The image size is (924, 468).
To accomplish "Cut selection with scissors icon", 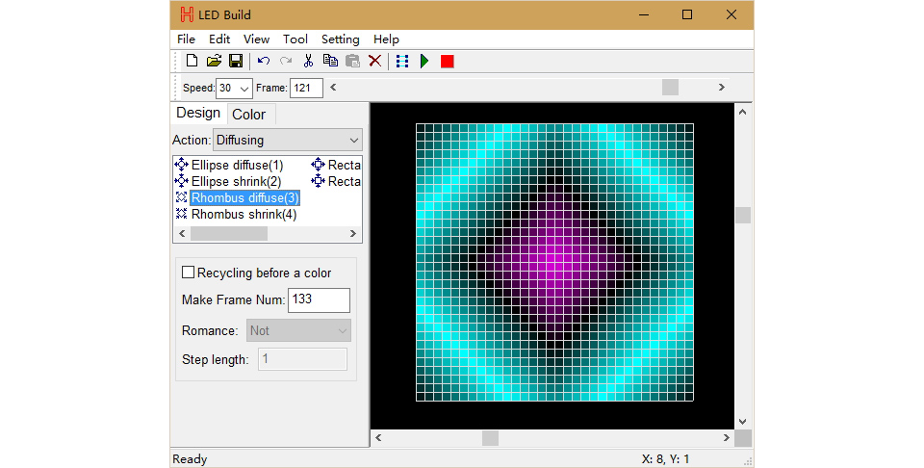I will 308,61.
